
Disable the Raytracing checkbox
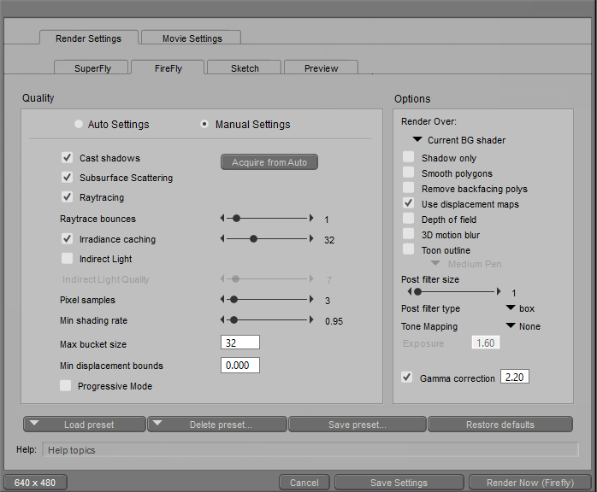67,197
